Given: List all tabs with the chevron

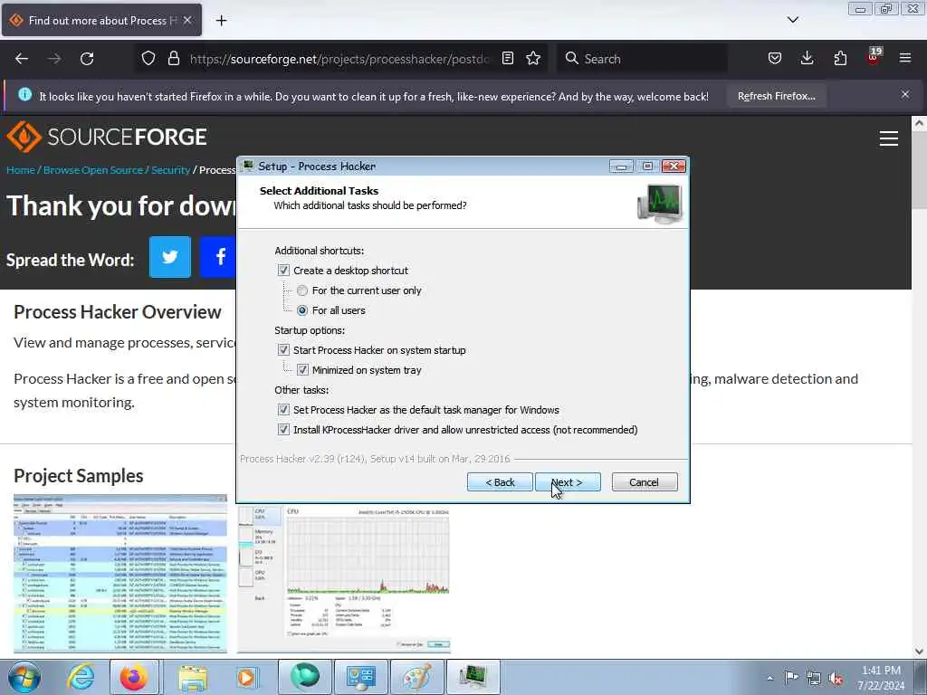Looking at the screenshot, I should point(793,20).
